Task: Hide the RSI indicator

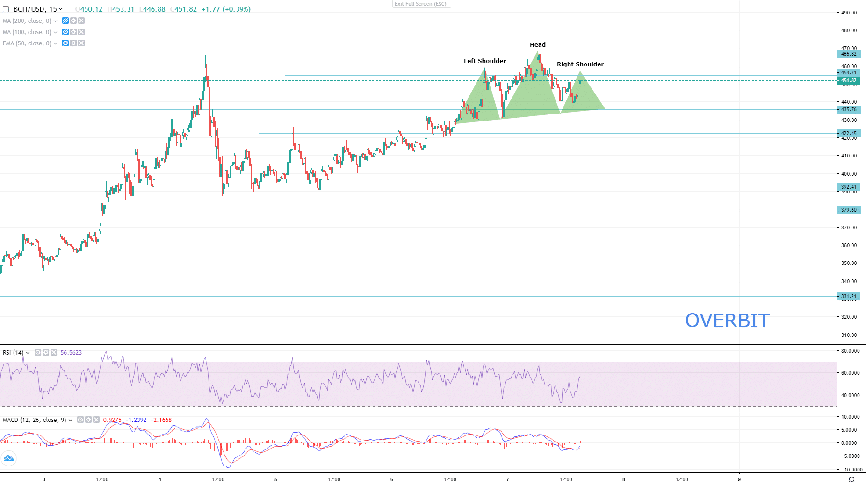Action: click(38, 352)
